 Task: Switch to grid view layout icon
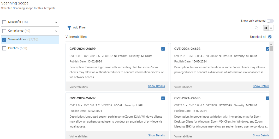266,28
